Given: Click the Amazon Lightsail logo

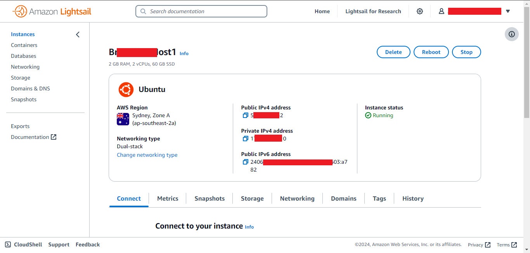Looking at the screenshot, I should point(52,11).
